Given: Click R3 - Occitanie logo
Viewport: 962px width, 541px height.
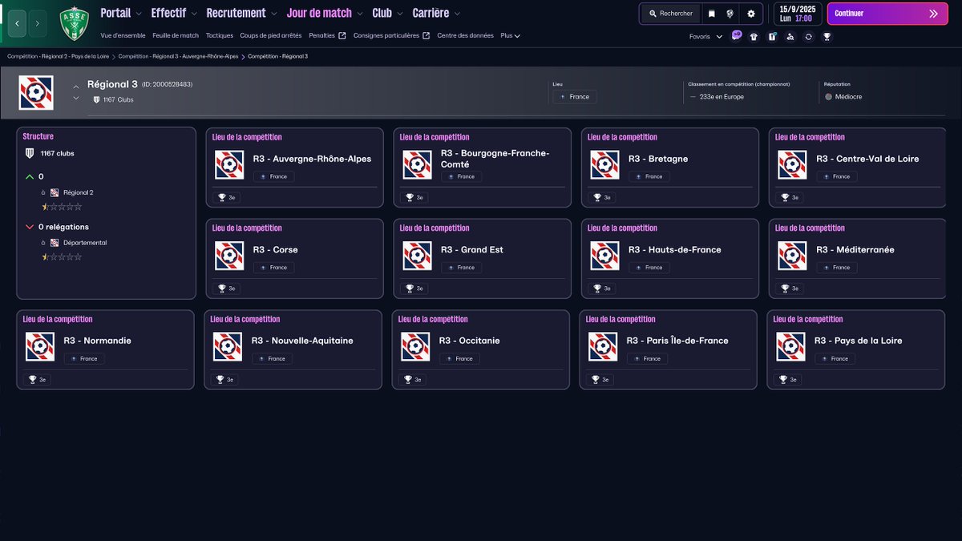Looking at the screenshot, I should pyautogui.click(x=415, y=347).
